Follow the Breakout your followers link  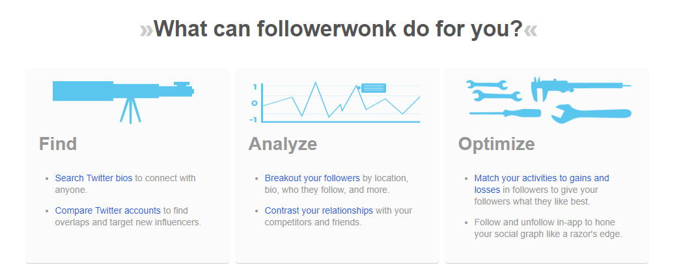[x=312, y=178]
